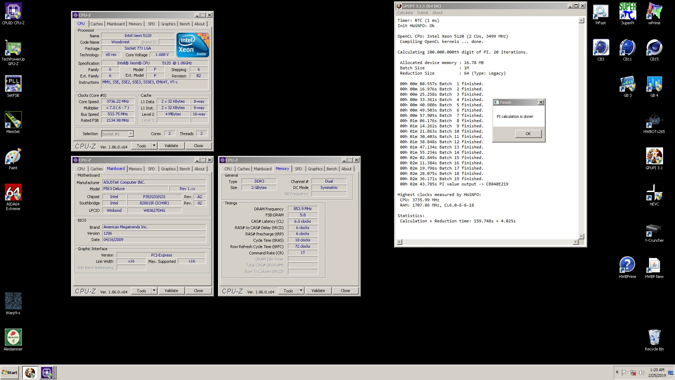675x380 pixels.
Task: Open Warp9-s desktop icon
Action: (13, 304)
